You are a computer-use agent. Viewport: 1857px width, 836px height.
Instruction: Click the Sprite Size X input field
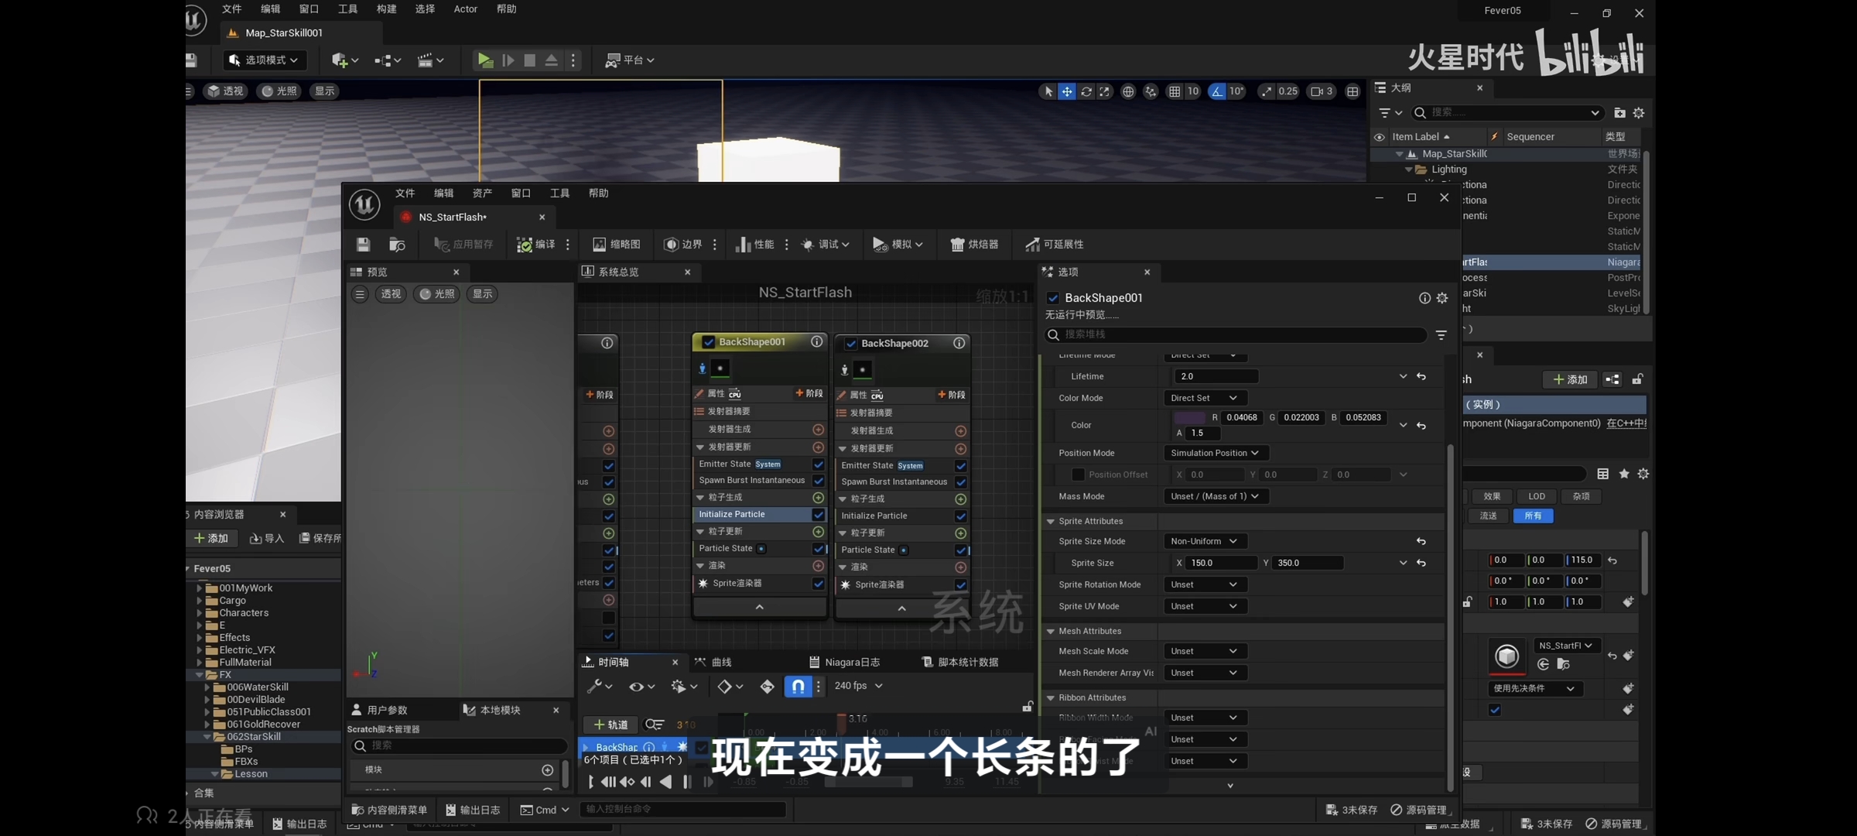pos(1222,563)
